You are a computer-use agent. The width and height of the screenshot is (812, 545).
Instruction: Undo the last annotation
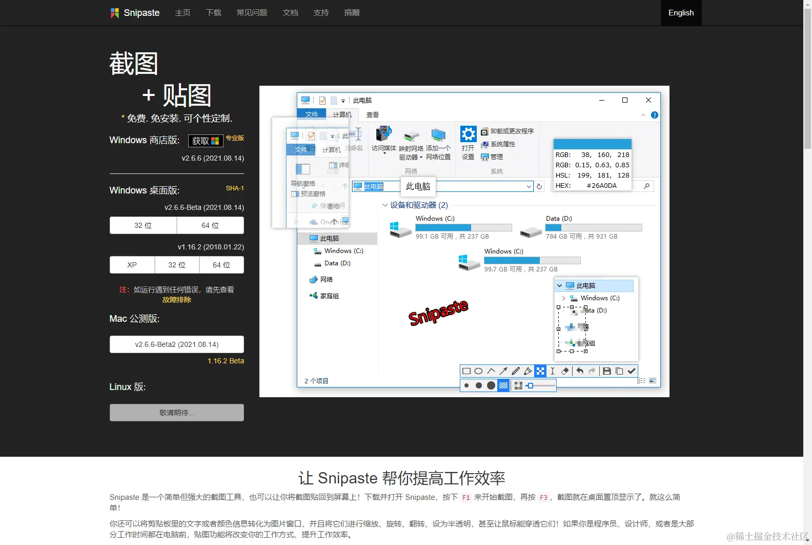[x=580, y=371]
